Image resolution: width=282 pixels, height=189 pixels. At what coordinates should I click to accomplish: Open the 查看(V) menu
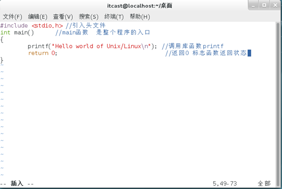tap(63, 17)
